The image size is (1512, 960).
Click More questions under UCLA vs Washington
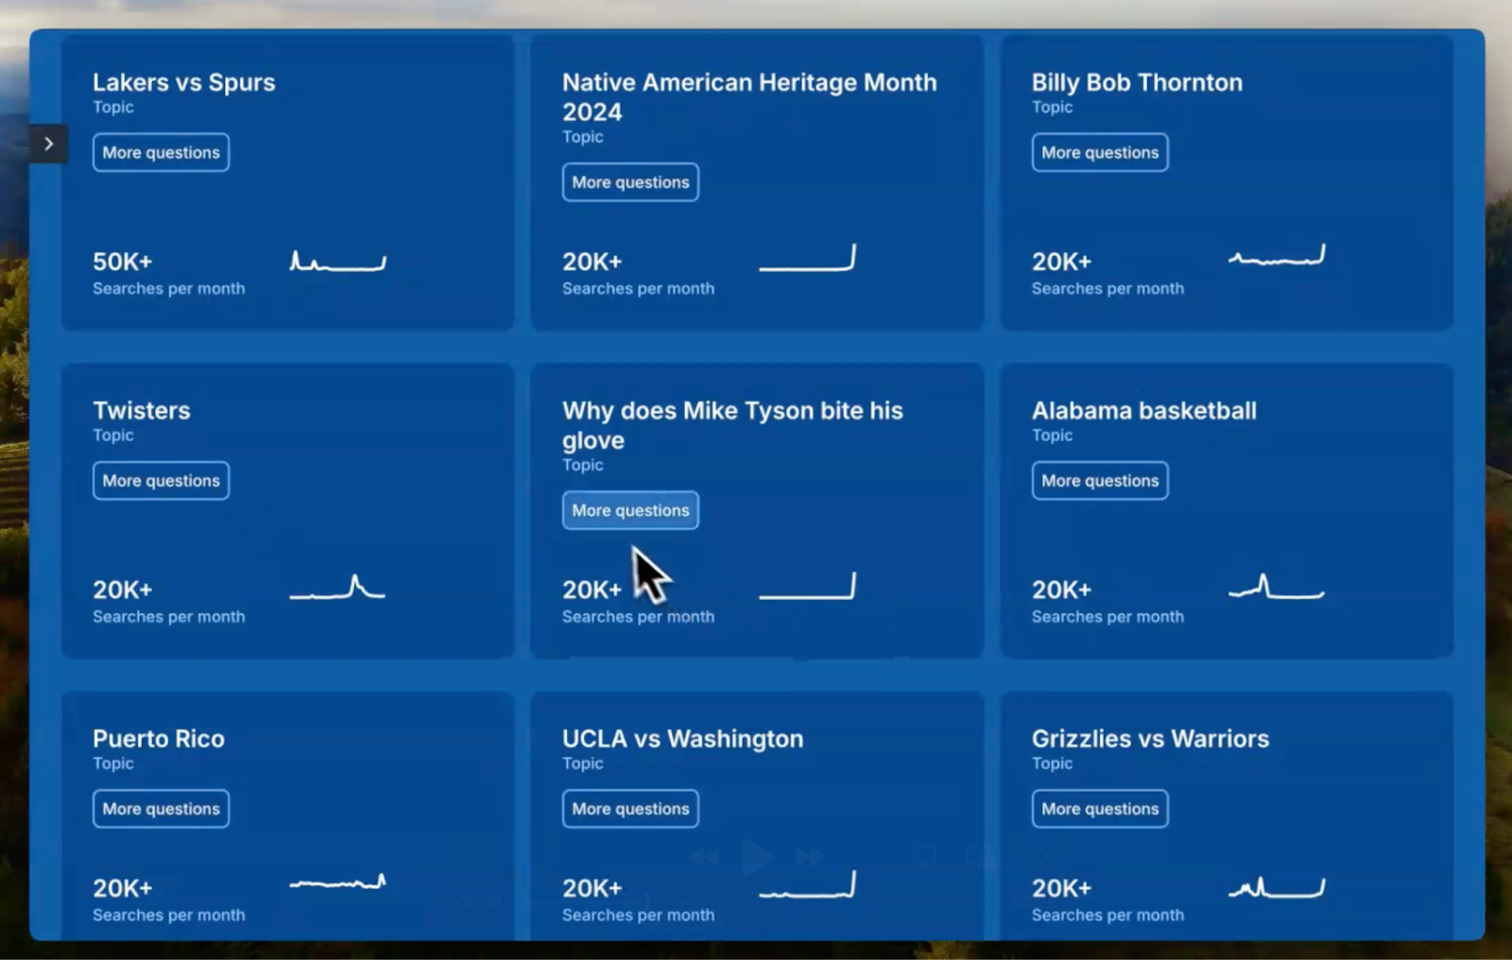pos(630,809)
